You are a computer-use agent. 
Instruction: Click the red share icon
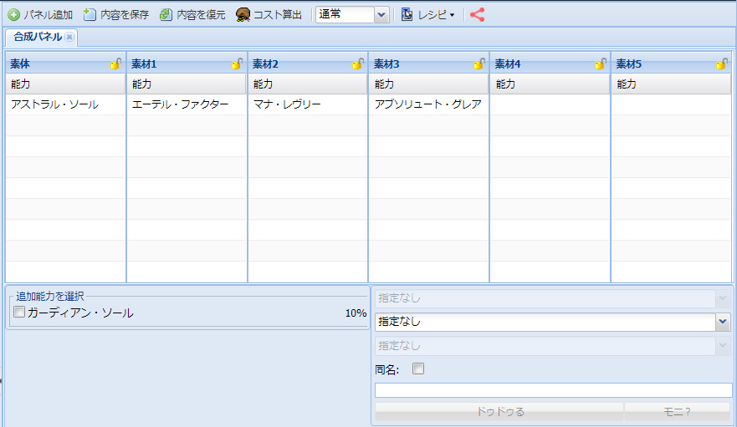pos(477,15)
